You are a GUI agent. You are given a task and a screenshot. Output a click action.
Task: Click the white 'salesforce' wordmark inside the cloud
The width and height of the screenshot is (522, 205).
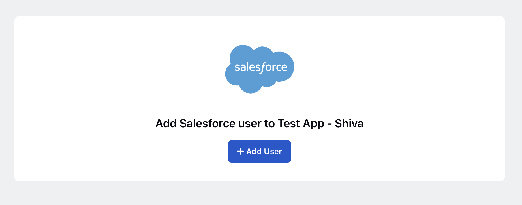click(x=261, y=67)
